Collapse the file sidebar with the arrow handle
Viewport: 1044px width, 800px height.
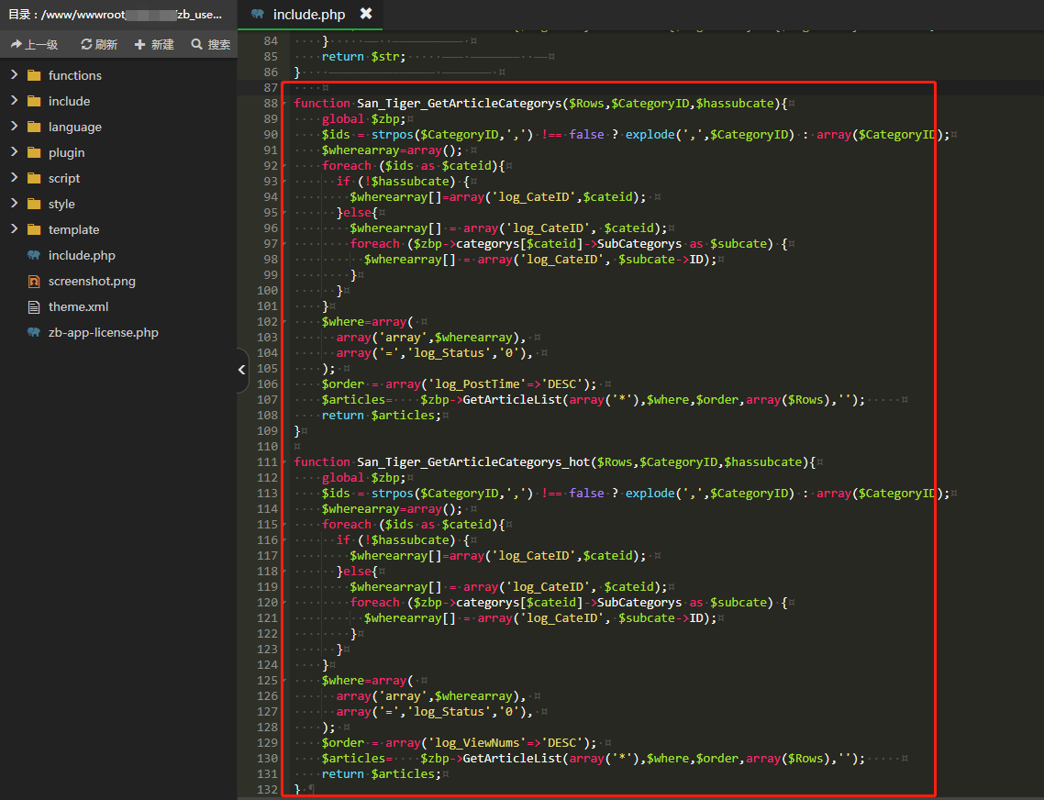(x=241, y=370)
